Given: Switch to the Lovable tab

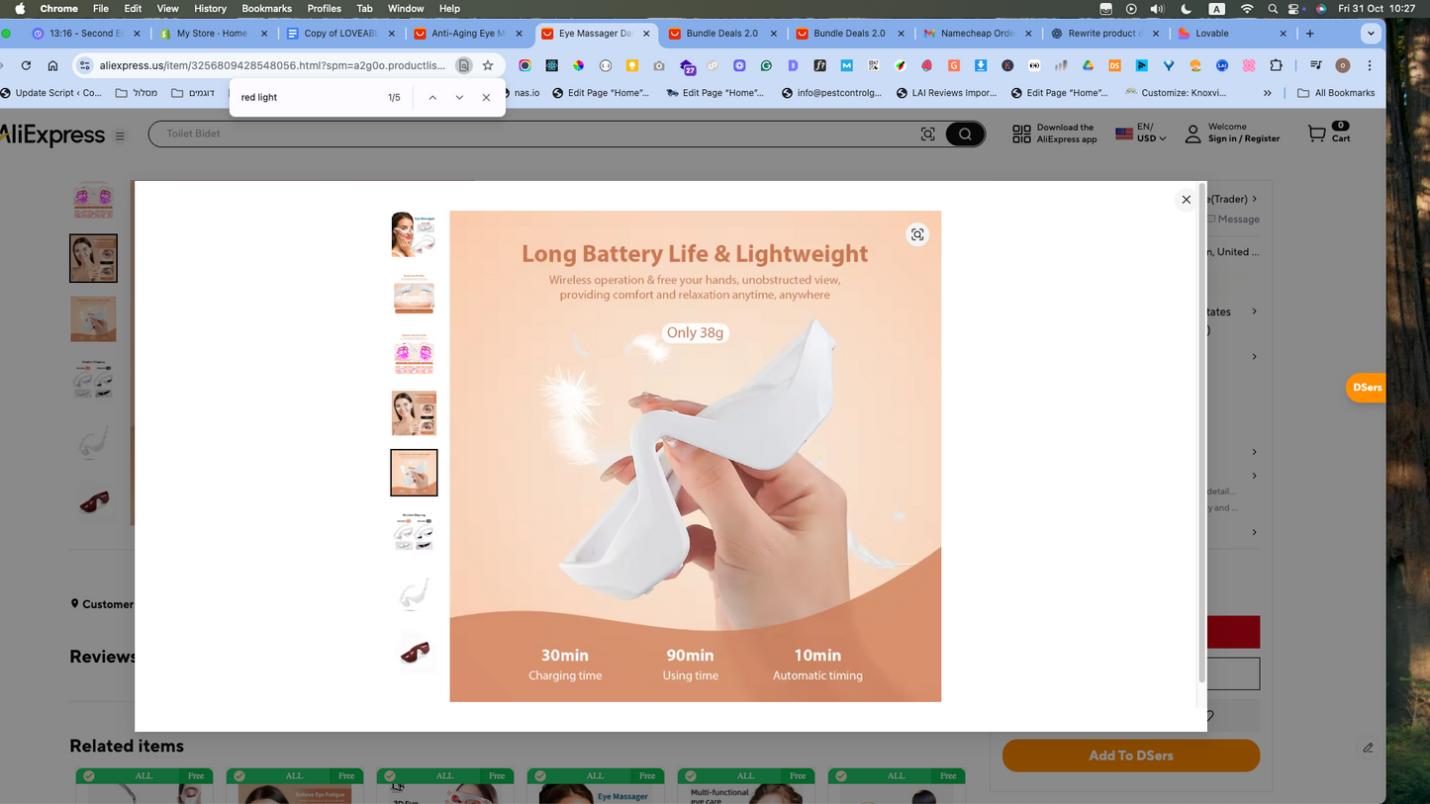Looking at the screenshot, I should 1230,33.
